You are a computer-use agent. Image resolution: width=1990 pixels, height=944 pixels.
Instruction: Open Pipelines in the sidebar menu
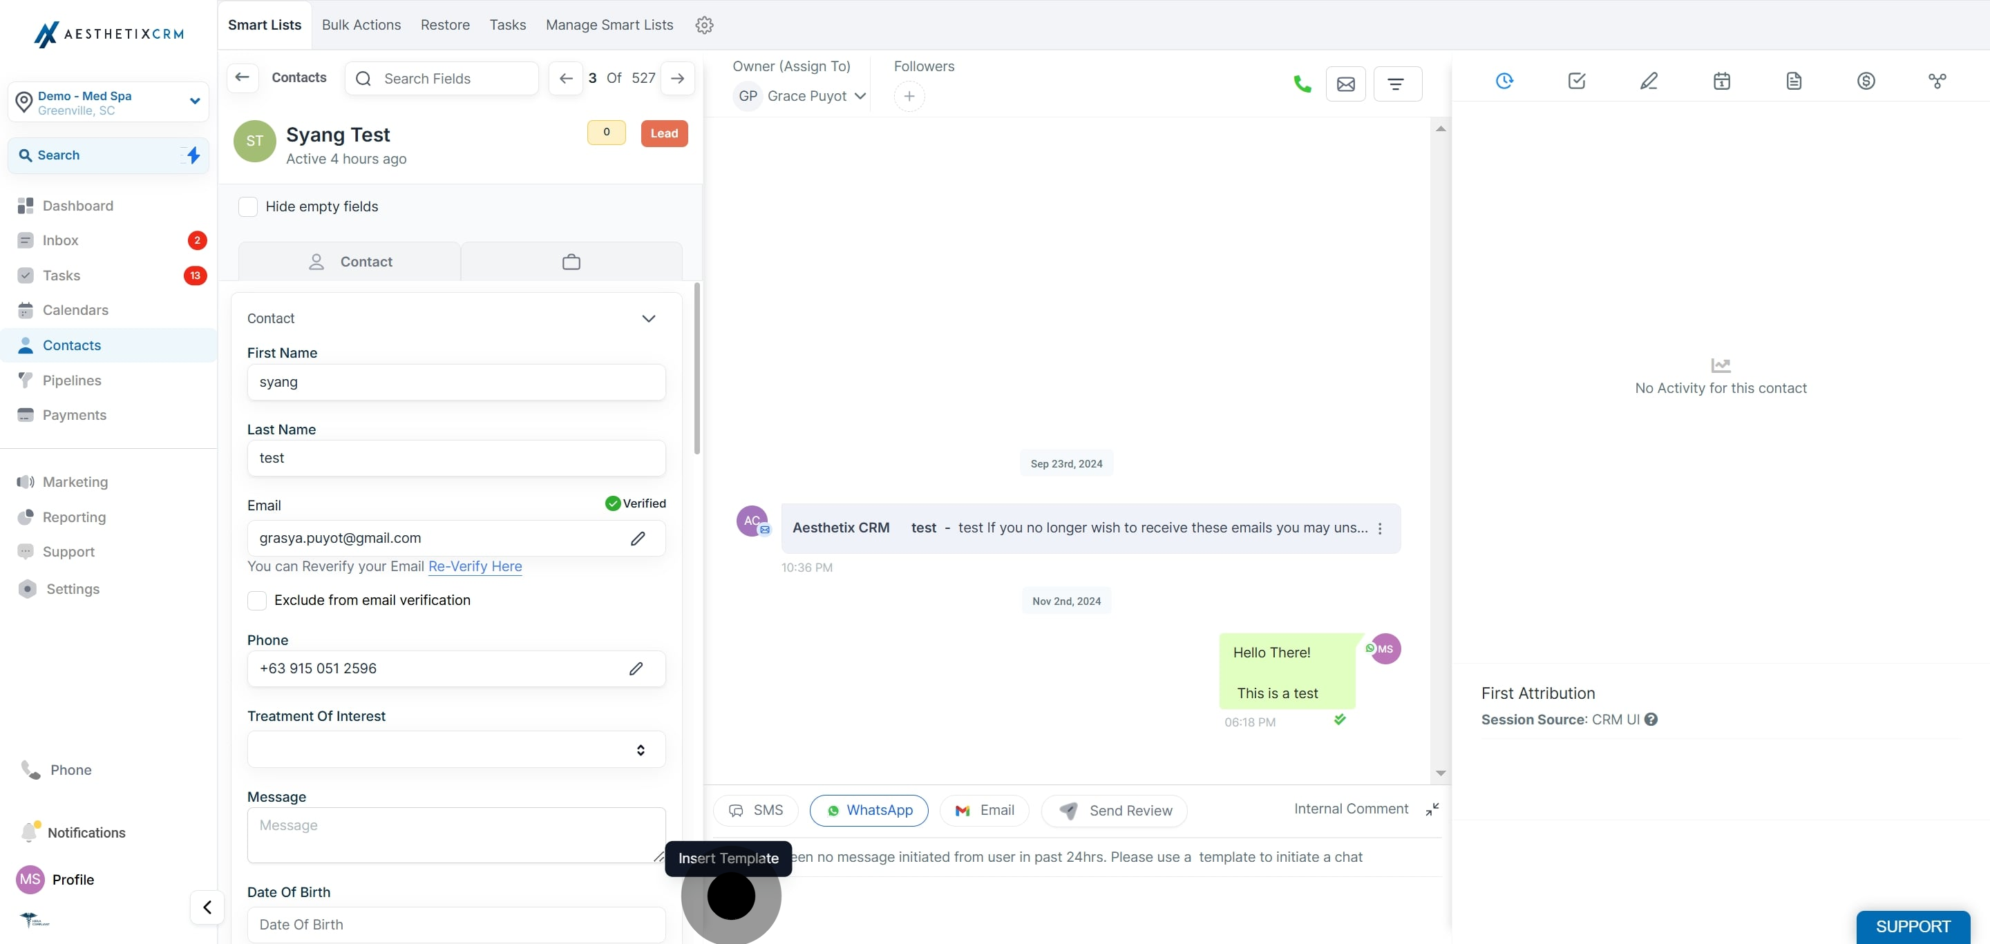[72, 380]
